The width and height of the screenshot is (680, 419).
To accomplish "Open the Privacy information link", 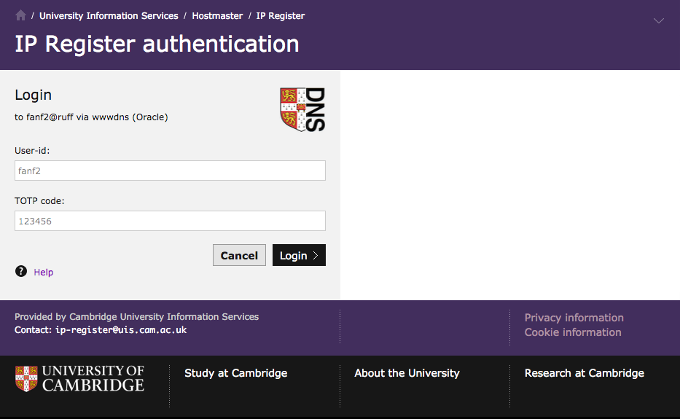I will 574,318.
